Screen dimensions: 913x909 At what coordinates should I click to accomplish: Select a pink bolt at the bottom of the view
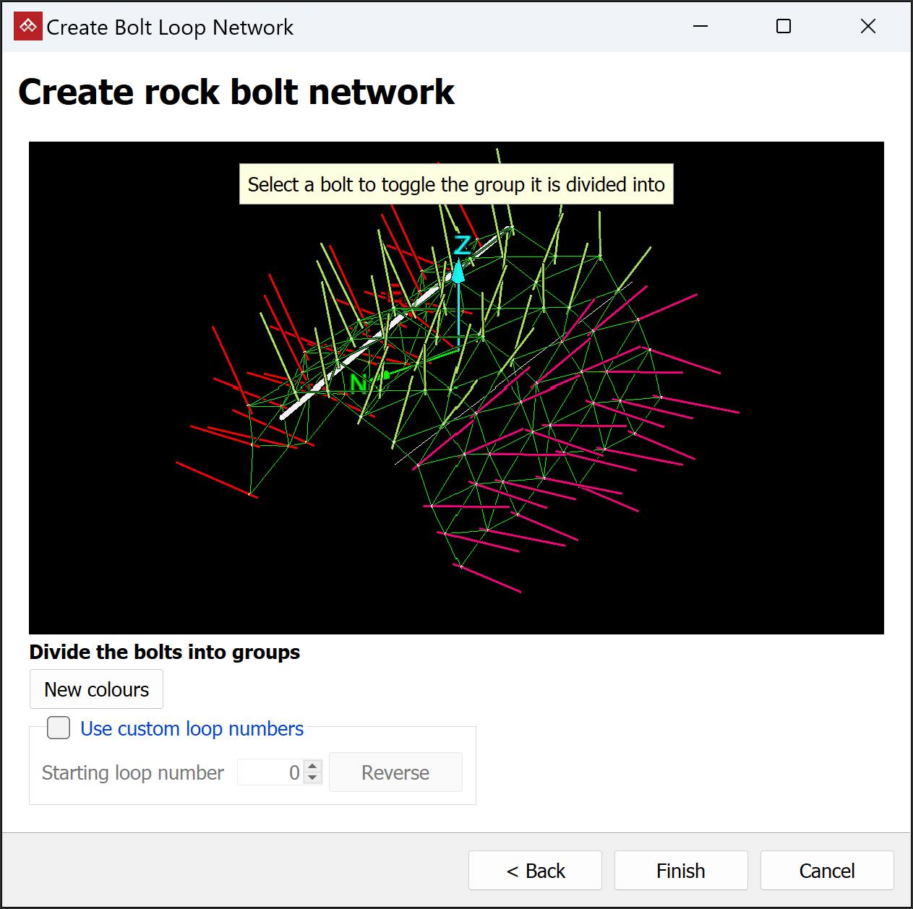[491, 579]
